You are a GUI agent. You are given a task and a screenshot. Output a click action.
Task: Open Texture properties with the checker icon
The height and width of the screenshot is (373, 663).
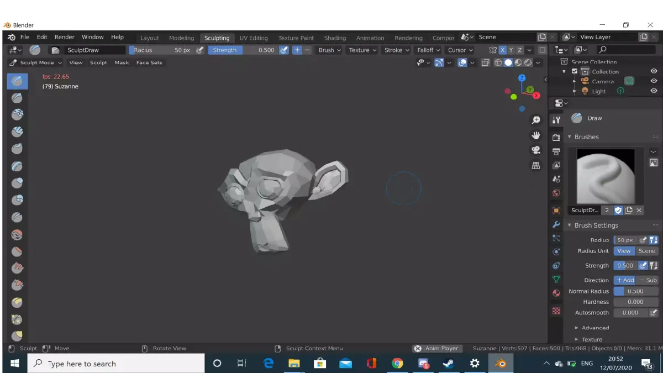[x=556, y=311]
